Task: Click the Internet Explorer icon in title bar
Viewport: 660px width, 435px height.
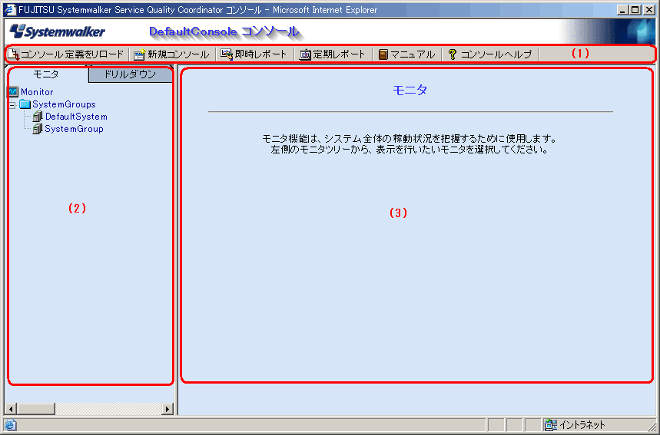Action: (10, 9)
